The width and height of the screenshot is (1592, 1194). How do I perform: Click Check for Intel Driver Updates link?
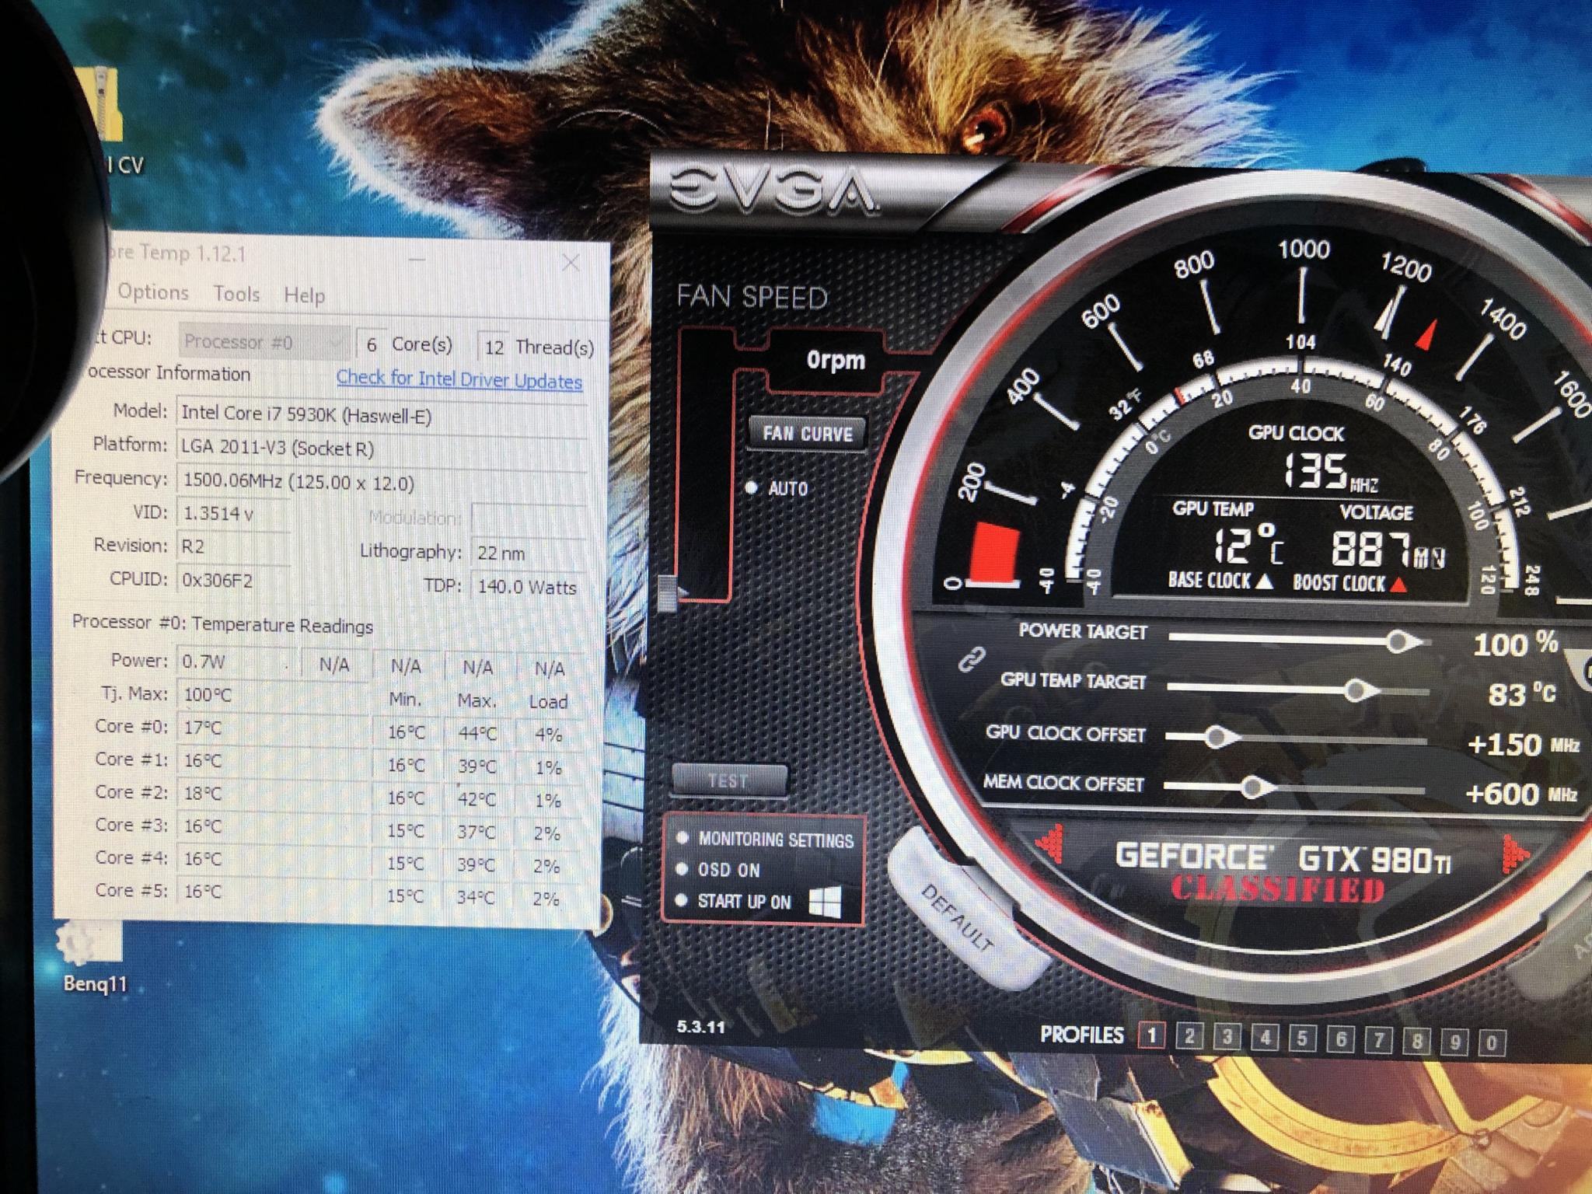tap(459, 379)
